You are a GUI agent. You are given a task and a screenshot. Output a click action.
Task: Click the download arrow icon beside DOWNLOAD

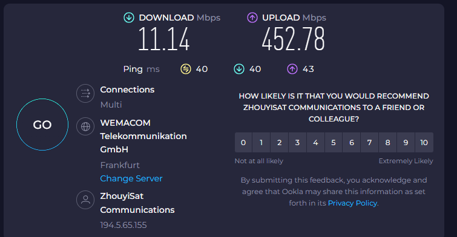coord(129,18)
